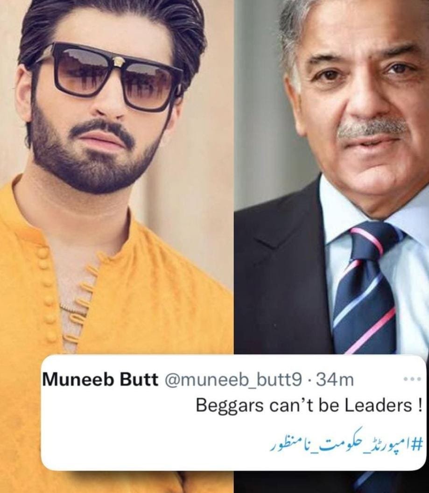Image resolution: width=429 pixels, height=493 pixels.
Task: Open the photo of man in yellow kurta
Action: [x=117, y=177]
